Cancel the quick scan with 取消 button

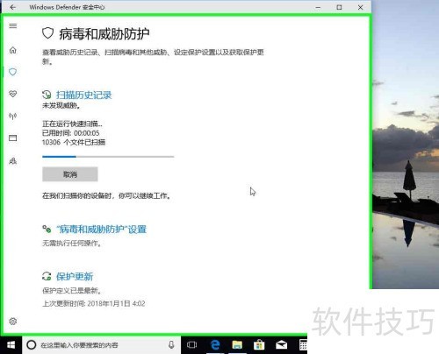(70, 174)
